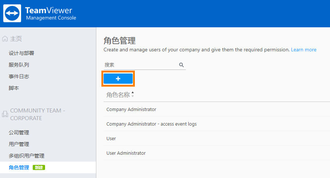Open 公司管理 in the sidebar

click(19, 132)
